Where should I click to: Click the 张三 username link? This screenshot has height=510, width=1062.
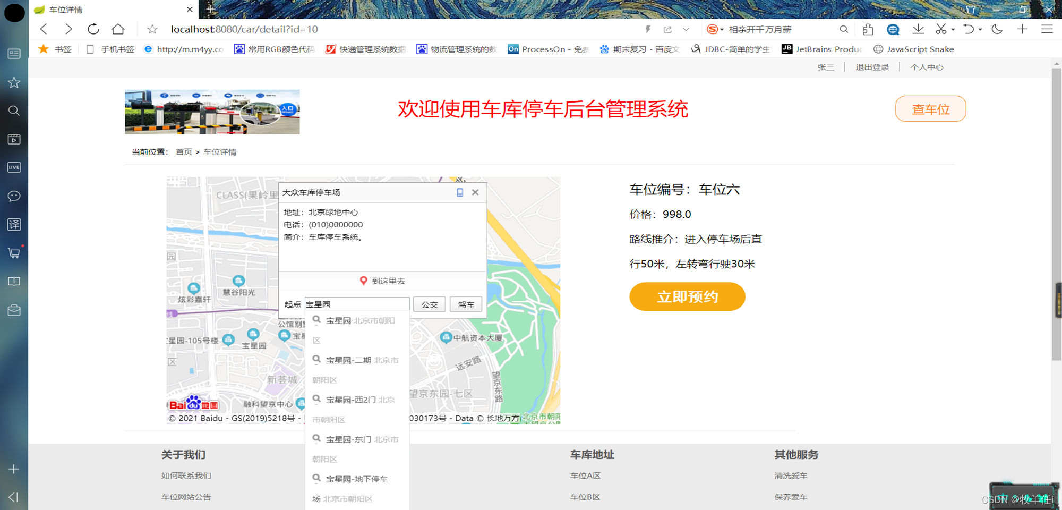[x=826, y=67]
